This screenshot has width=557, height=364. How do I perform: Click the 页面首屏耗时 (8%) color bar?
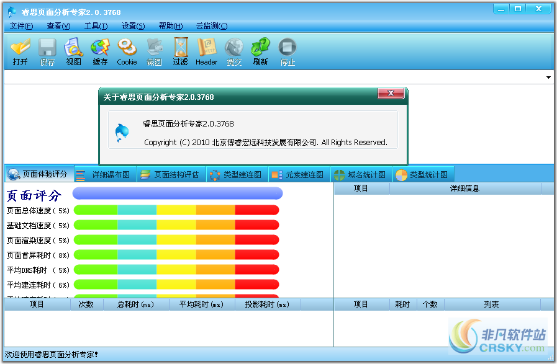coord(176,255)
